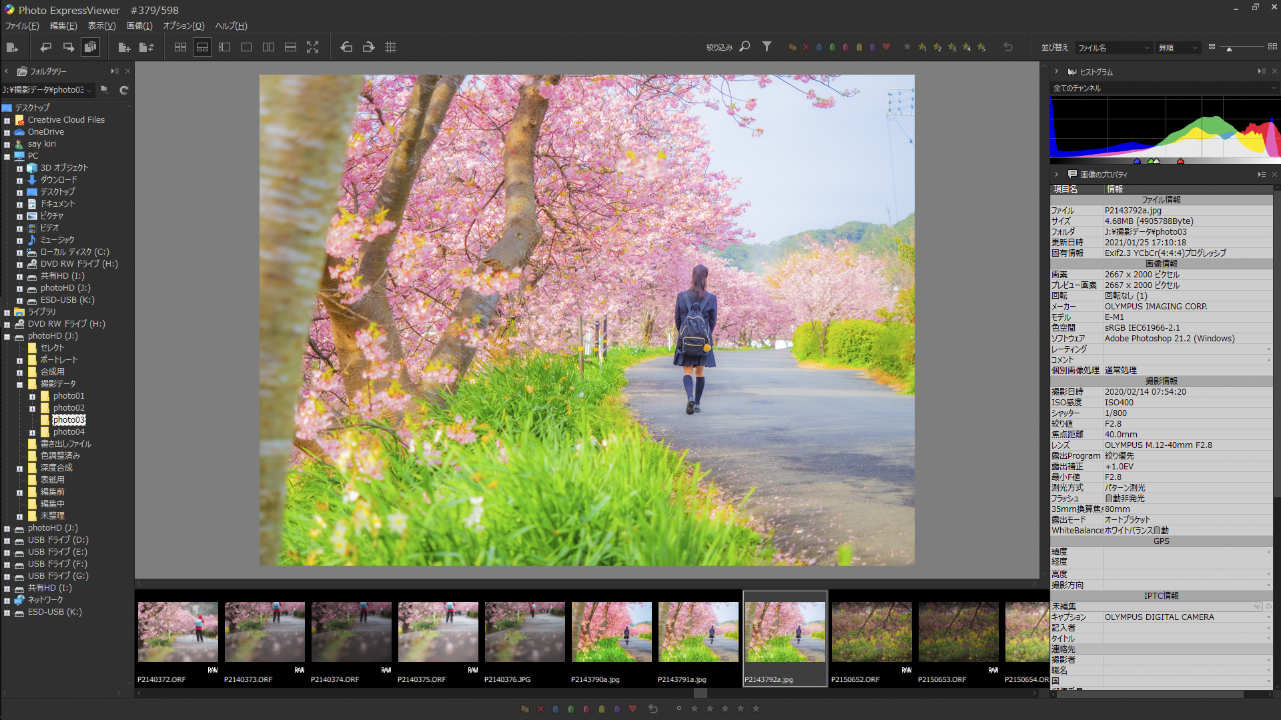Toggle the grid overlay icon
The height and width of the screenshot is (720, 1281).
point(391,47)
